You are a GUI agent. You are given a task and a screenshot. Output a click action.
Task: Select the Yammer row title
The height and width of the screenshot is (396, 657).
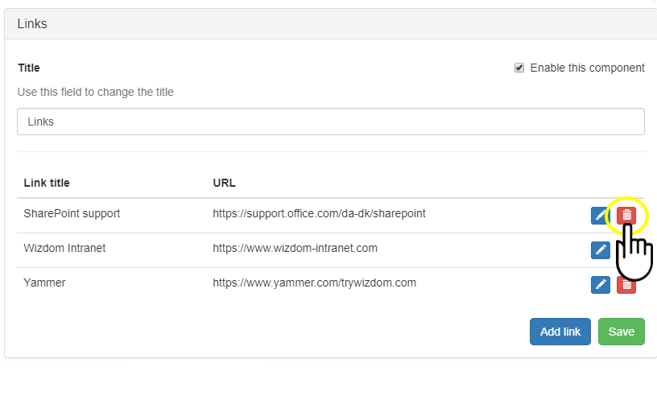pos(44,283)
